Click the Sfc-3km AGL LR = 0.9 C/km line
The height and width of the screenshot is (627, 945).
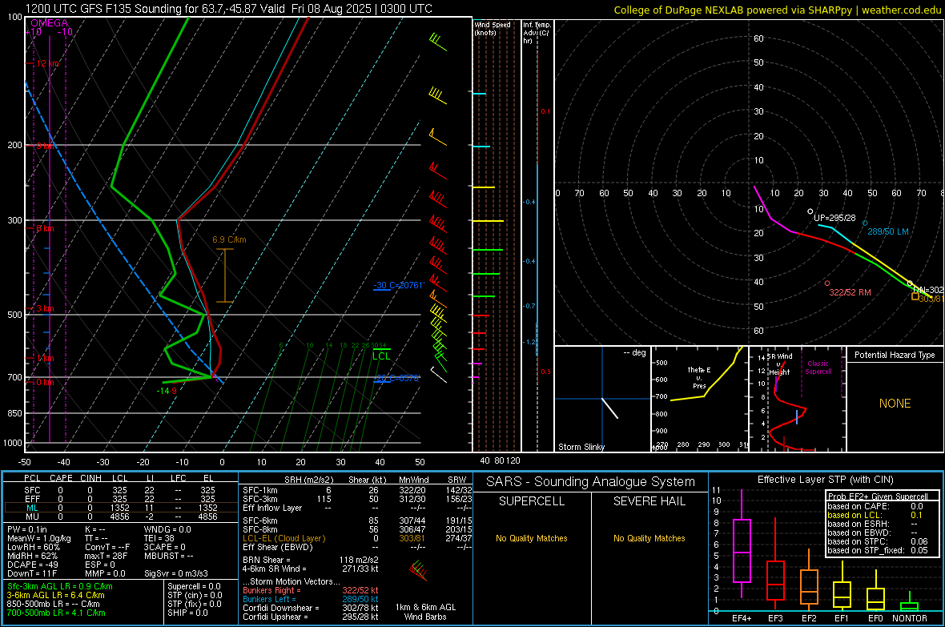tap(60, 586)
